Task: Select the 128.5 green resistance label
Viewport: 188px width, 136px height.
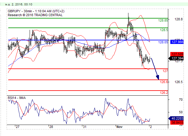Action: click(164, 30)
